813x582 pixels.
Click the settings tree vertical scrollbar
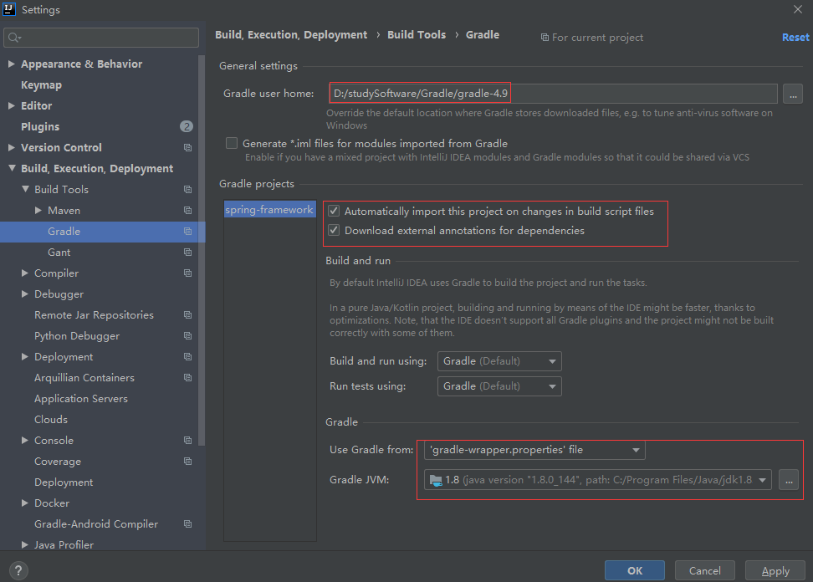tap(202, 250)
